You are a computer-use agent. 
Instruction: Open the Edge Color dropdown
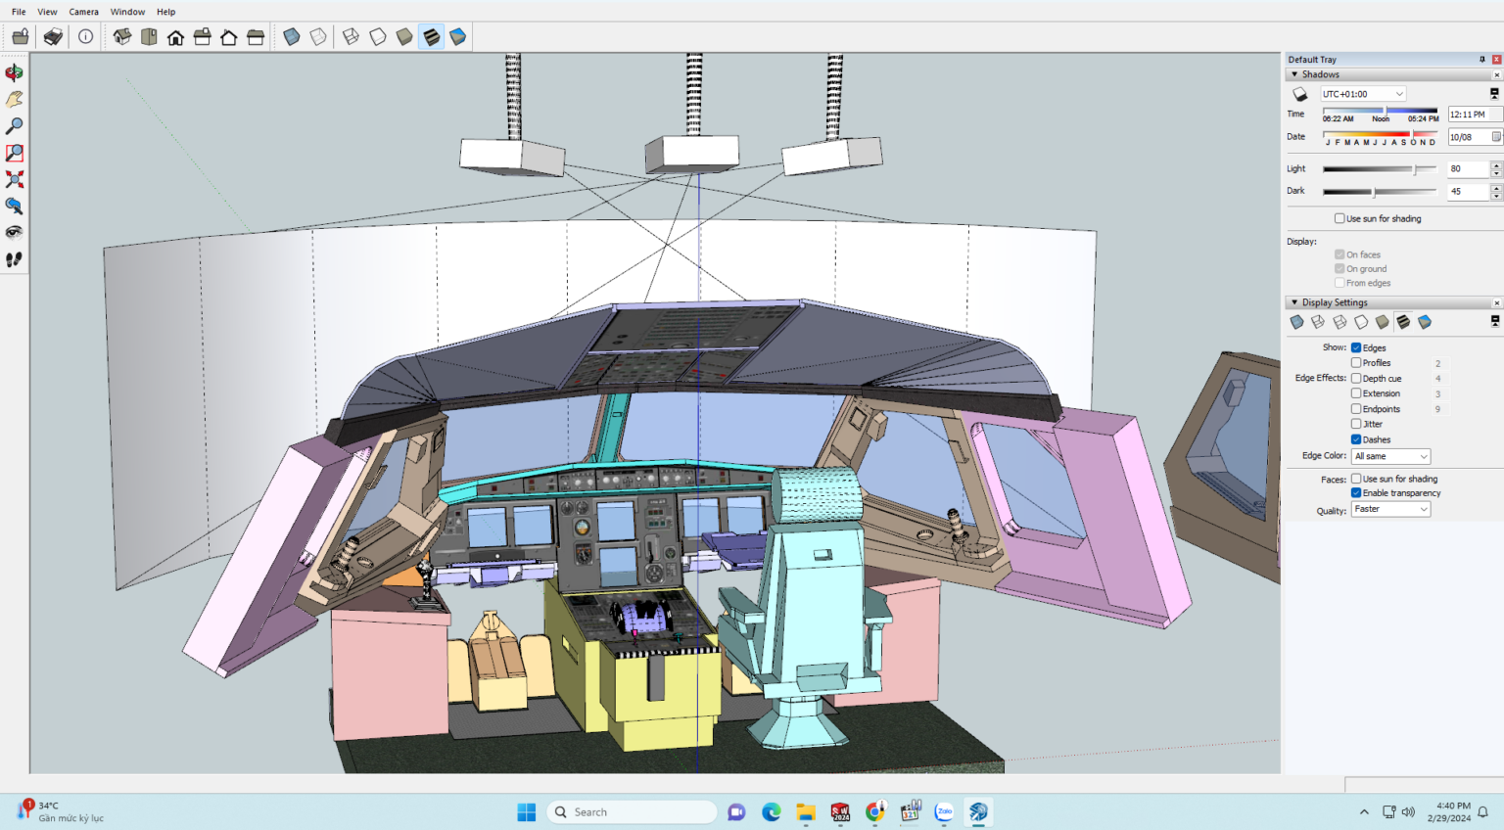1391,456
